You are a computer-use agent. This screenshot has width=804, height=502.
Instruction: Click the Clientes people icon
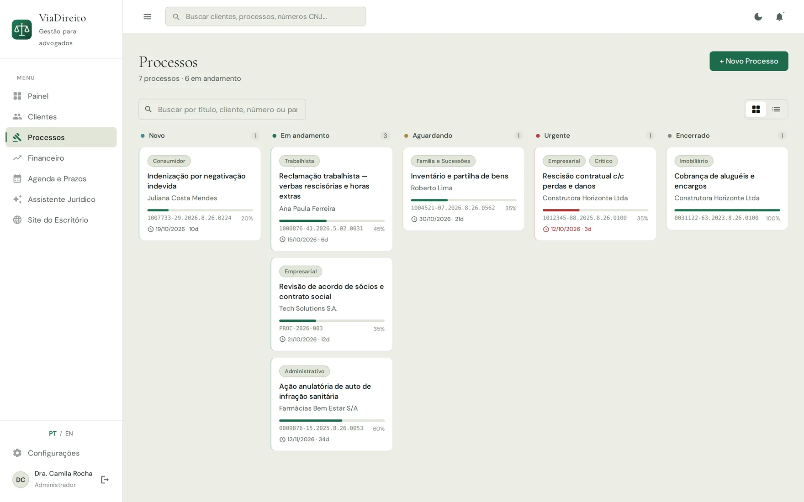(17, 117)
